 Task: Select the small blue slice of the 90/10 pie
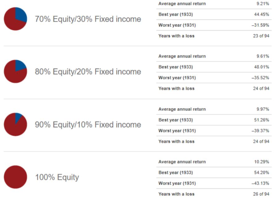18,117
